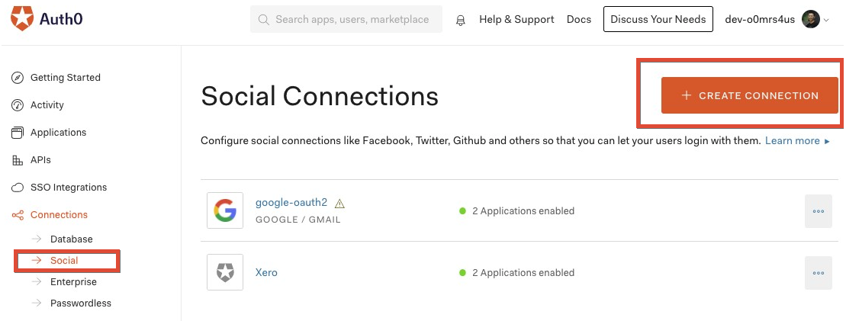The image size is (846, 321).
Task: Click the APIs sidebar icon
Action: point(18,160)
